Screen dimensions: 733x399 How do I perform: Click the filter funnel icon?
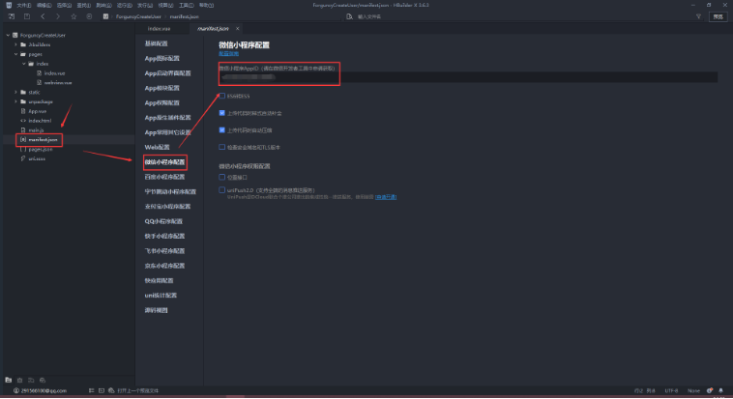click(698, 16)
